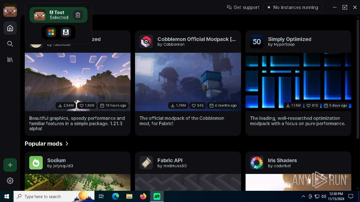
Task: Open the No instances running status
Action: pyautogui.click(x=293, y=7)
